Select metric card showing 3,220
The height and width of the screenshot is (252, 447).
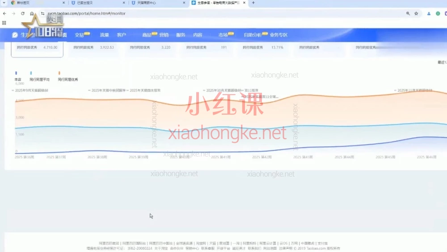pos(150,49)
